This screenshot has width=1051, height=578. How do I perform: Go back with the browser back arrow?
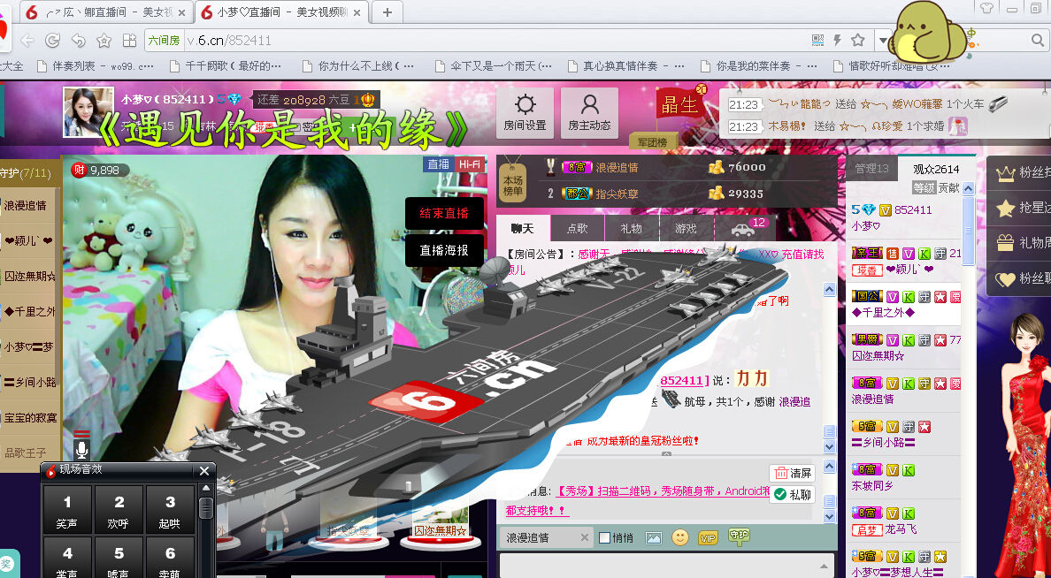coord(27,40)
